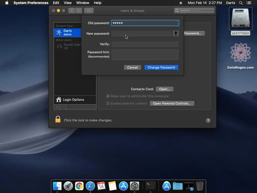Click the add user plus button
Screen dimensions: 257x193
click(57, 107)
